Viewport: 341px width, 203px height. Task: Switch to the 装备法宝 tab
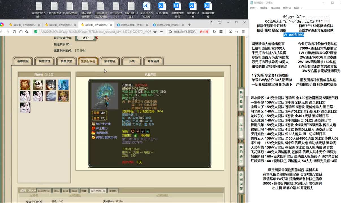pos(66,61)
